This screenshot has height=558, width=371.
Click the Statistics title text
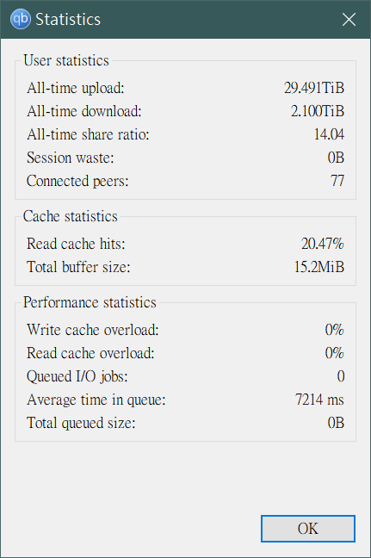click(68, 19)
